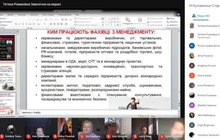220x140 pixels.
Task: Open Направление текста dropdown
Action: (x=84, y=18)
